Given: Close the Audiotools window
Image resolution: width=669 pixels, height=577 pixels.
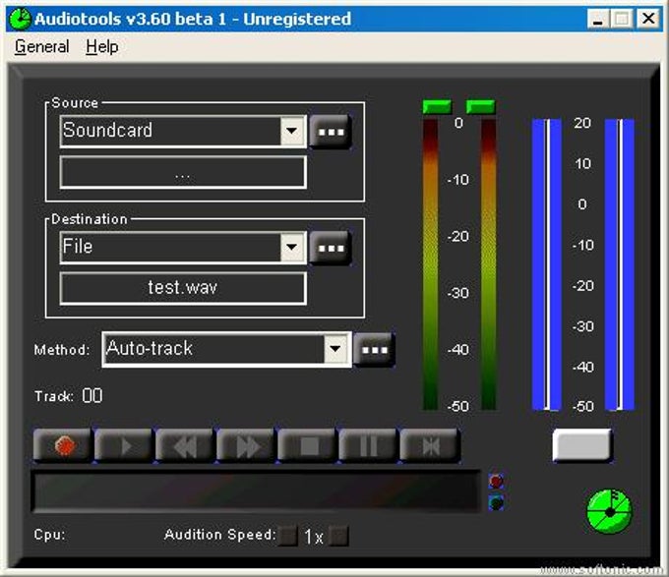Looking at the screenshot, I should (648, 19).
